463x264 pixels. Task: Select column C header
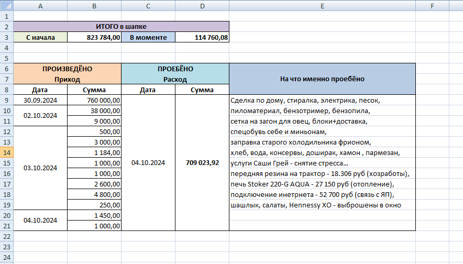click(148, 6)
